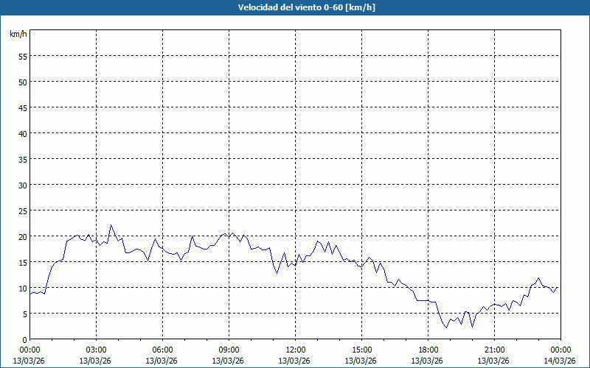Screen dimensions: 590x368
Task: Select the 40 tick label on the y-axis
Action: [22, 134]
